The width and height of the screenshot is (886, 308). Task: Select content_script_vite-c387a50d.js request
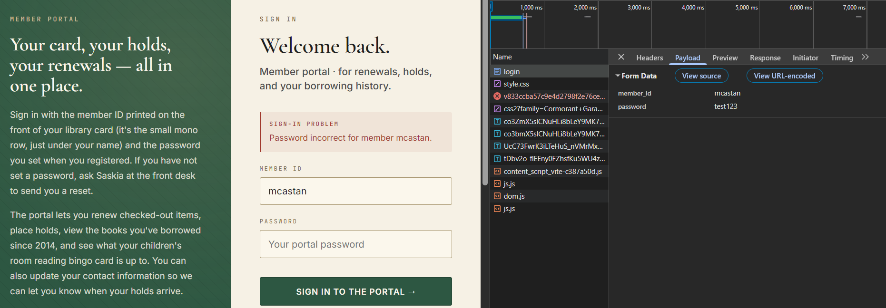tap(549, 171)
